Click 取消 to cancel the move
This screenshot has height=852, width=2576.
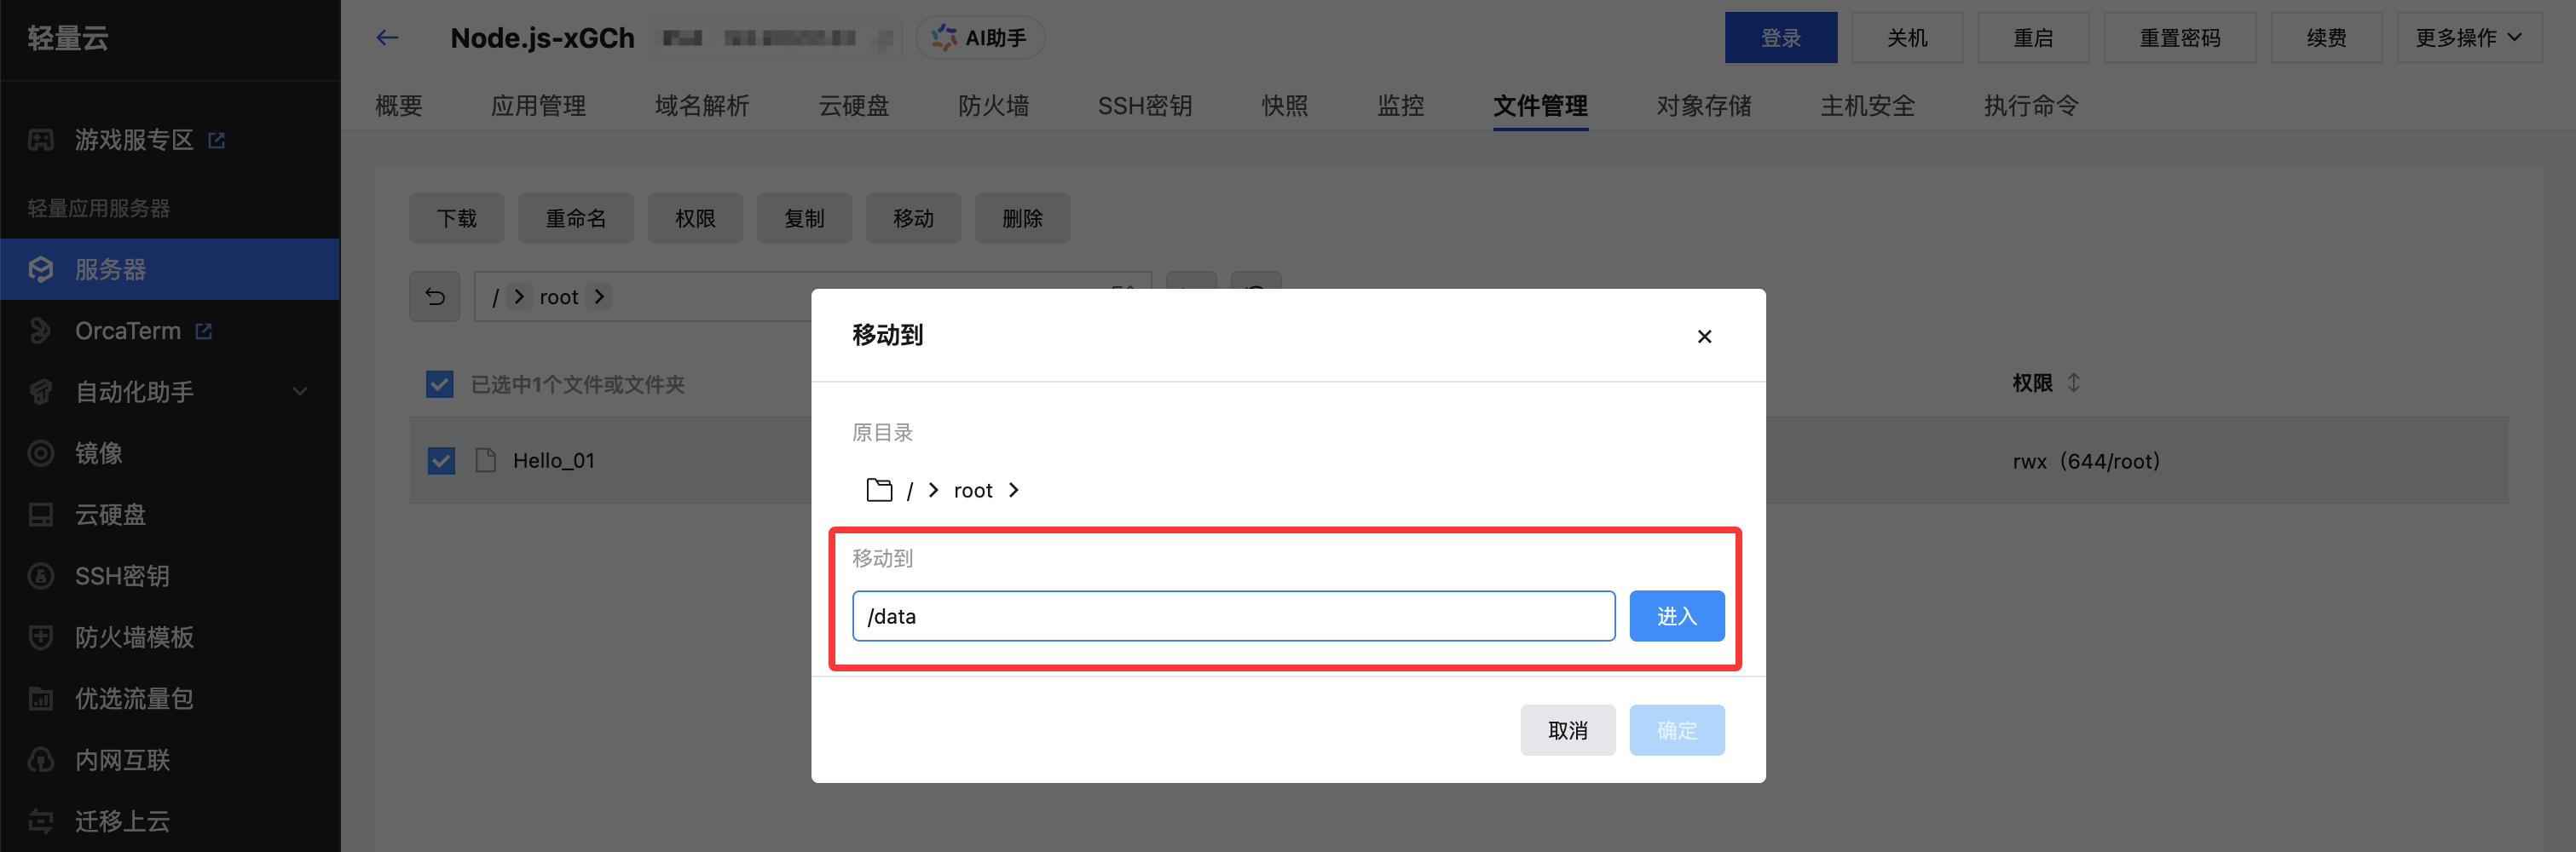1567,730
